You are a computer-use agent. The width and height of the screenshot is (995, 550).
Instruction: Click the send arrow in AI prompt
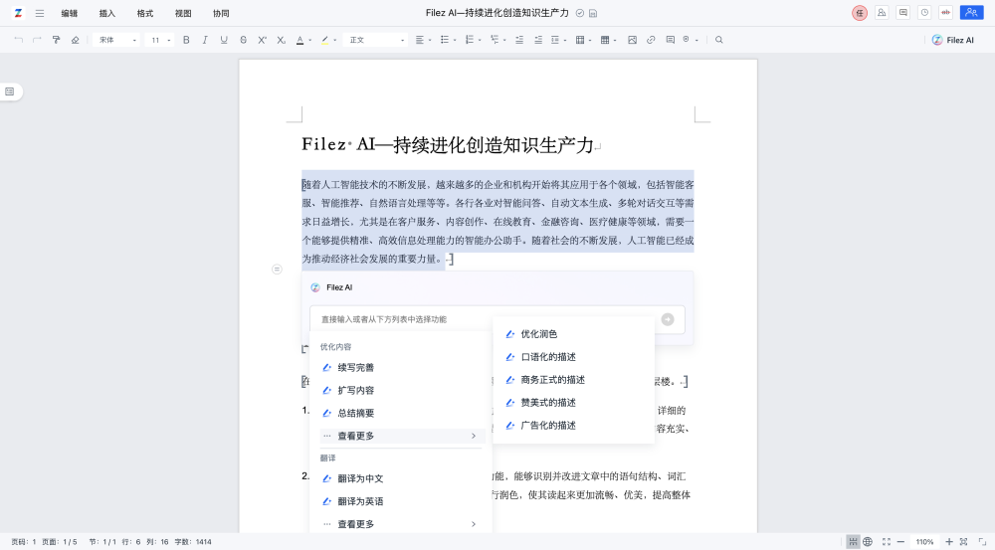click(668, 319)
